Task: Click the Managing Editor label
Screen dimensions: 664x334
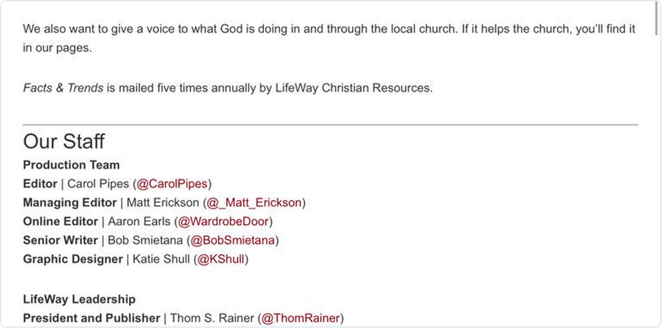Action: tap(70, 203)
